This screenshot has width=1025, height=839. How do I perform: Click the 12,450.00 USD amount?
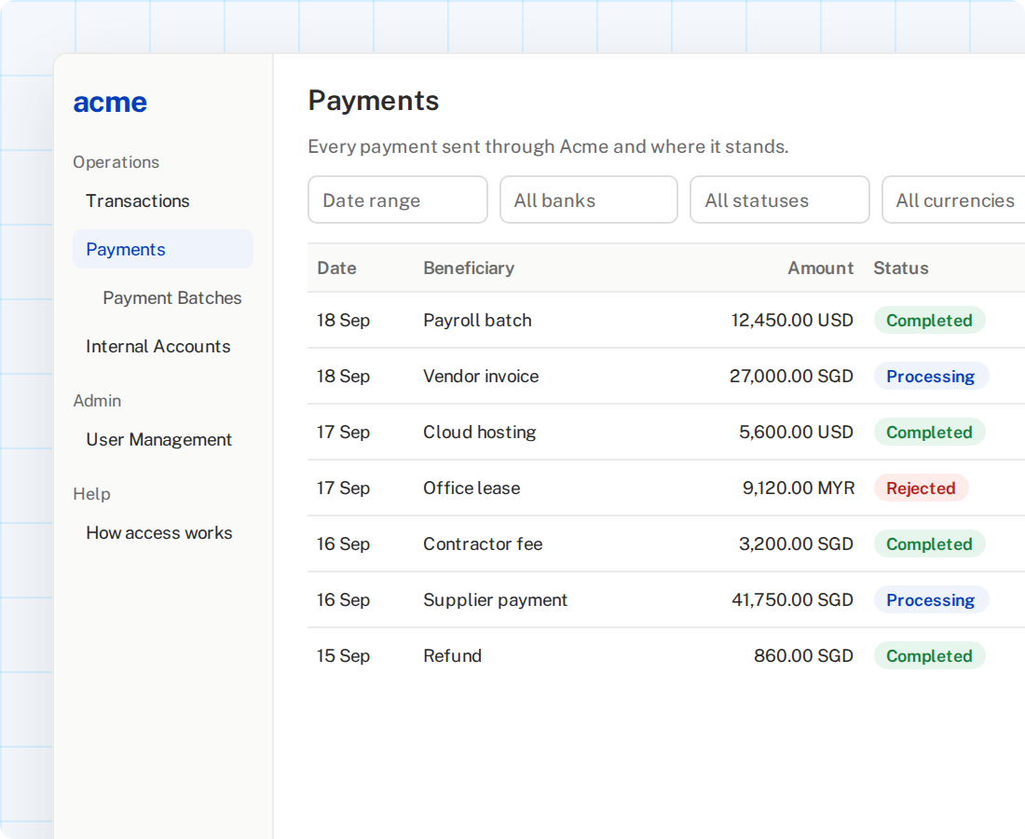coord(792,321)
